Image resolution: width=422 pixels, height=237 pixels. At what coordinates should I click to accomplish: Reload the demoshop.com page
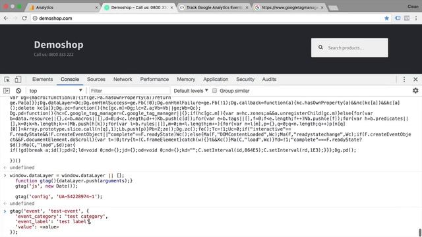[24, 18]
